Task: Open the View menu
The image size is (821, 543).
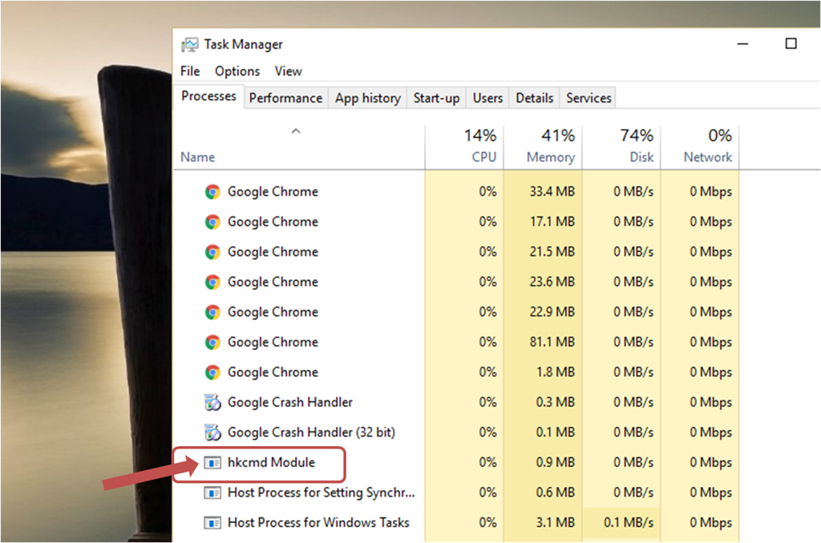Action: pos(288,71)
